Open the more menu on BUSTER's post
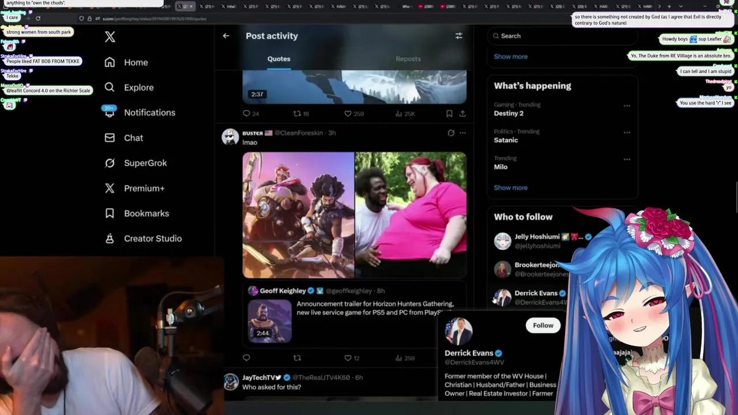 point(462,133)
